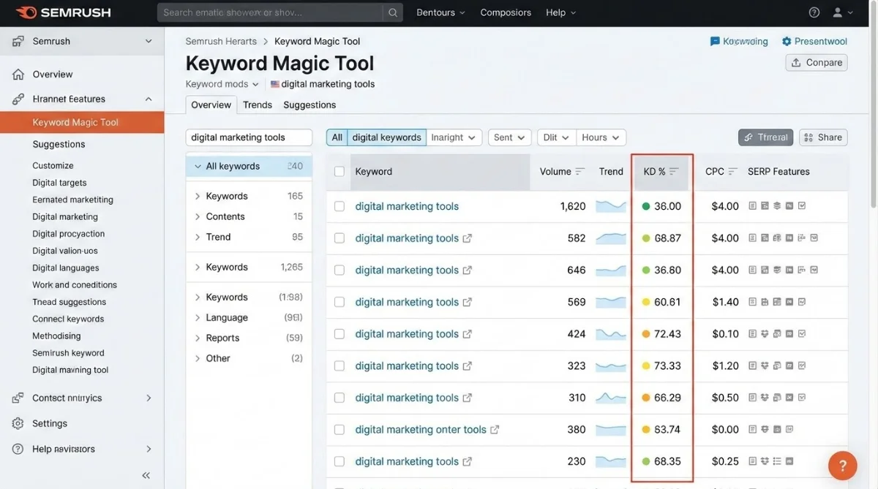Collapse the sidebar with the double-chevron icon

click(145, 474)
